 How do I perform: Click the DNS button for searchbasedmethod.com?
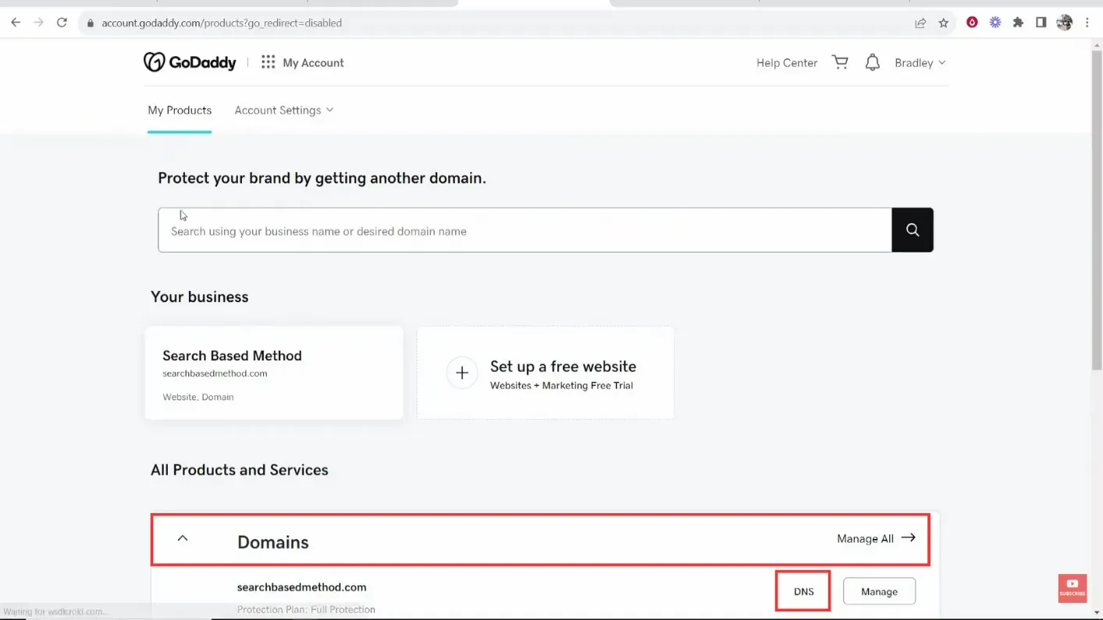click(x=803, y=591)
